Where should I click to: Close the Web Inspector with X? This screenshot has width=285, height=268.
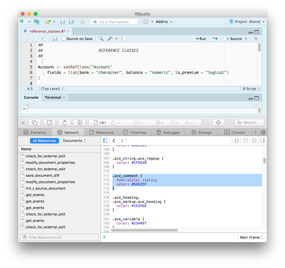pos(23,123)
